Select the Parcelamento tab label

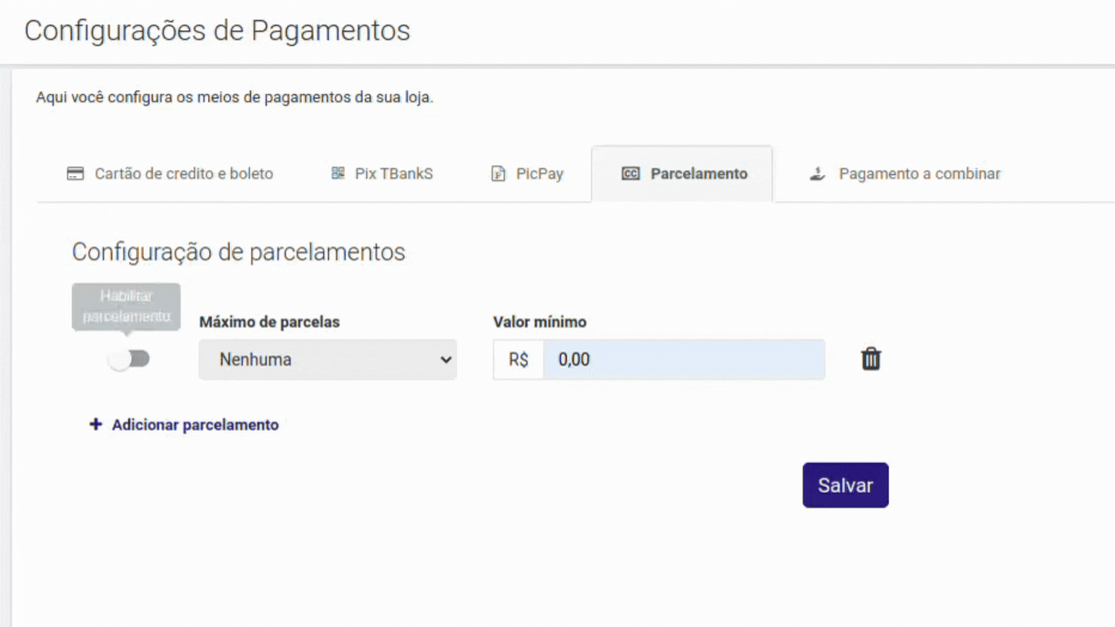tap(699, 174)
